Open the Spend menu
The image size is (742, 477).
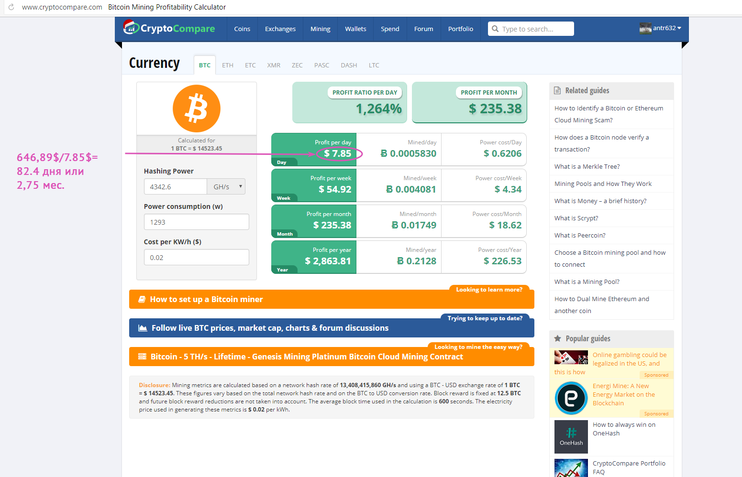390,29
